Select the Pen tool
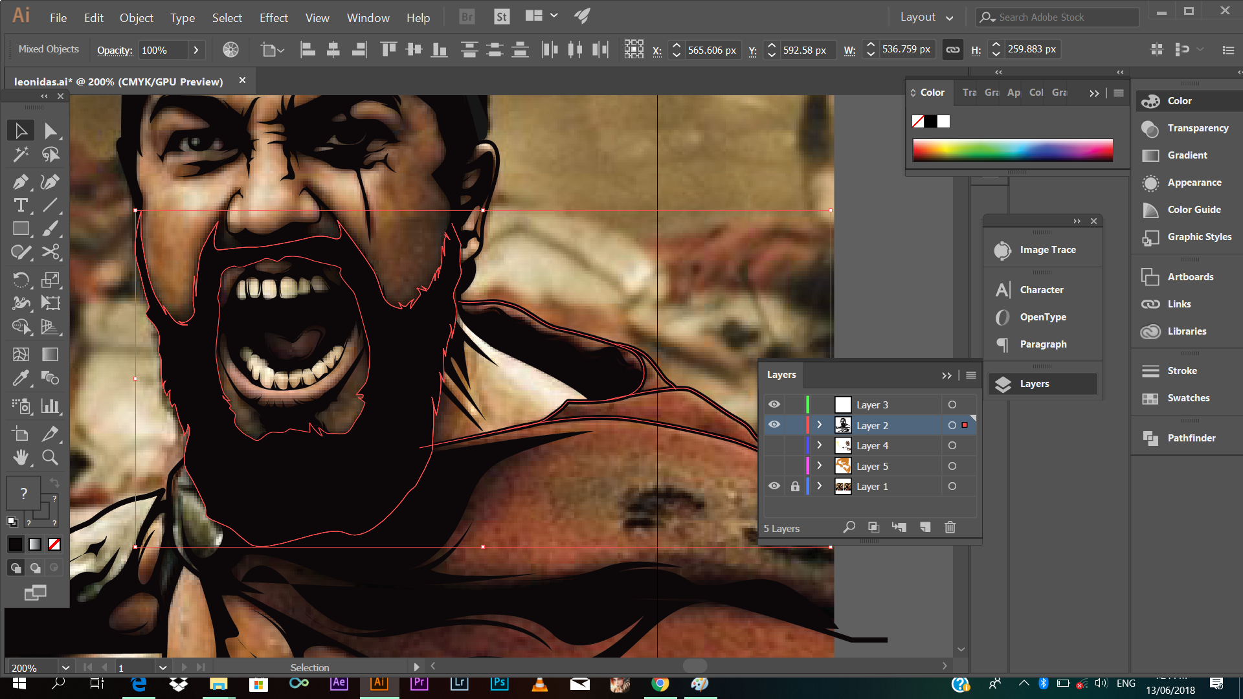The height and width of the screenshot is (699, 1243). [20, 182]
